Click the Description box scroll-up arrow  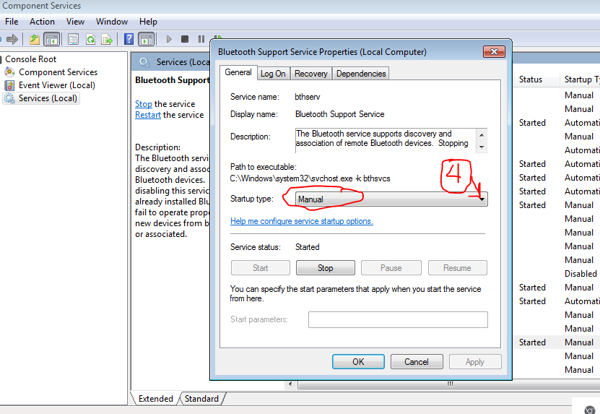click(482, 135)
